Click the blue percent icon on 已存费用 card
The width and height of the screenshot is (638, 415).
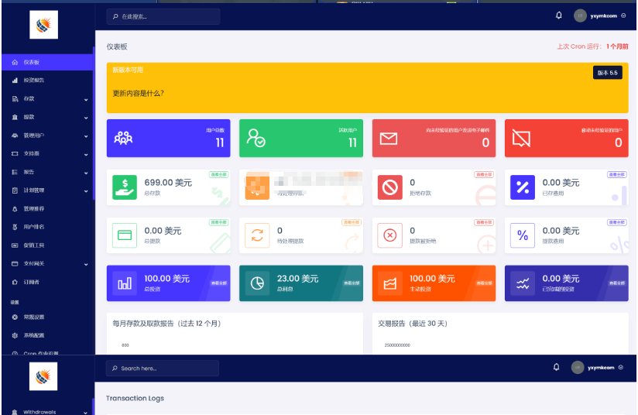[x=523, y=187]
